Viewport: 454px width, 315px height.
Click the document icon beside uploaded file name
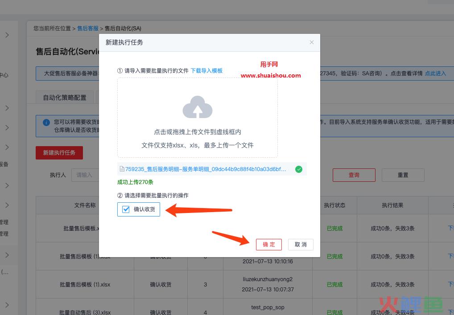[x=121, y=169]
